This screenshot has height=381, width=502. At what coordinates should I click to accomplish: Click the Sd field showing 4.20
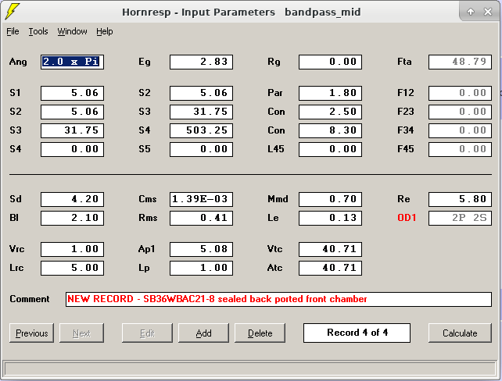click(x=72, y=199)
